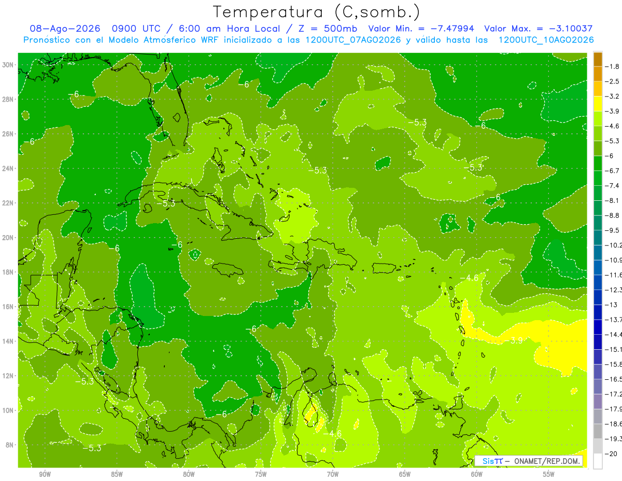The height and width of the screenshot is (481, 622).
Task: Click the white swatch below -20
Action: coord(598,461)
